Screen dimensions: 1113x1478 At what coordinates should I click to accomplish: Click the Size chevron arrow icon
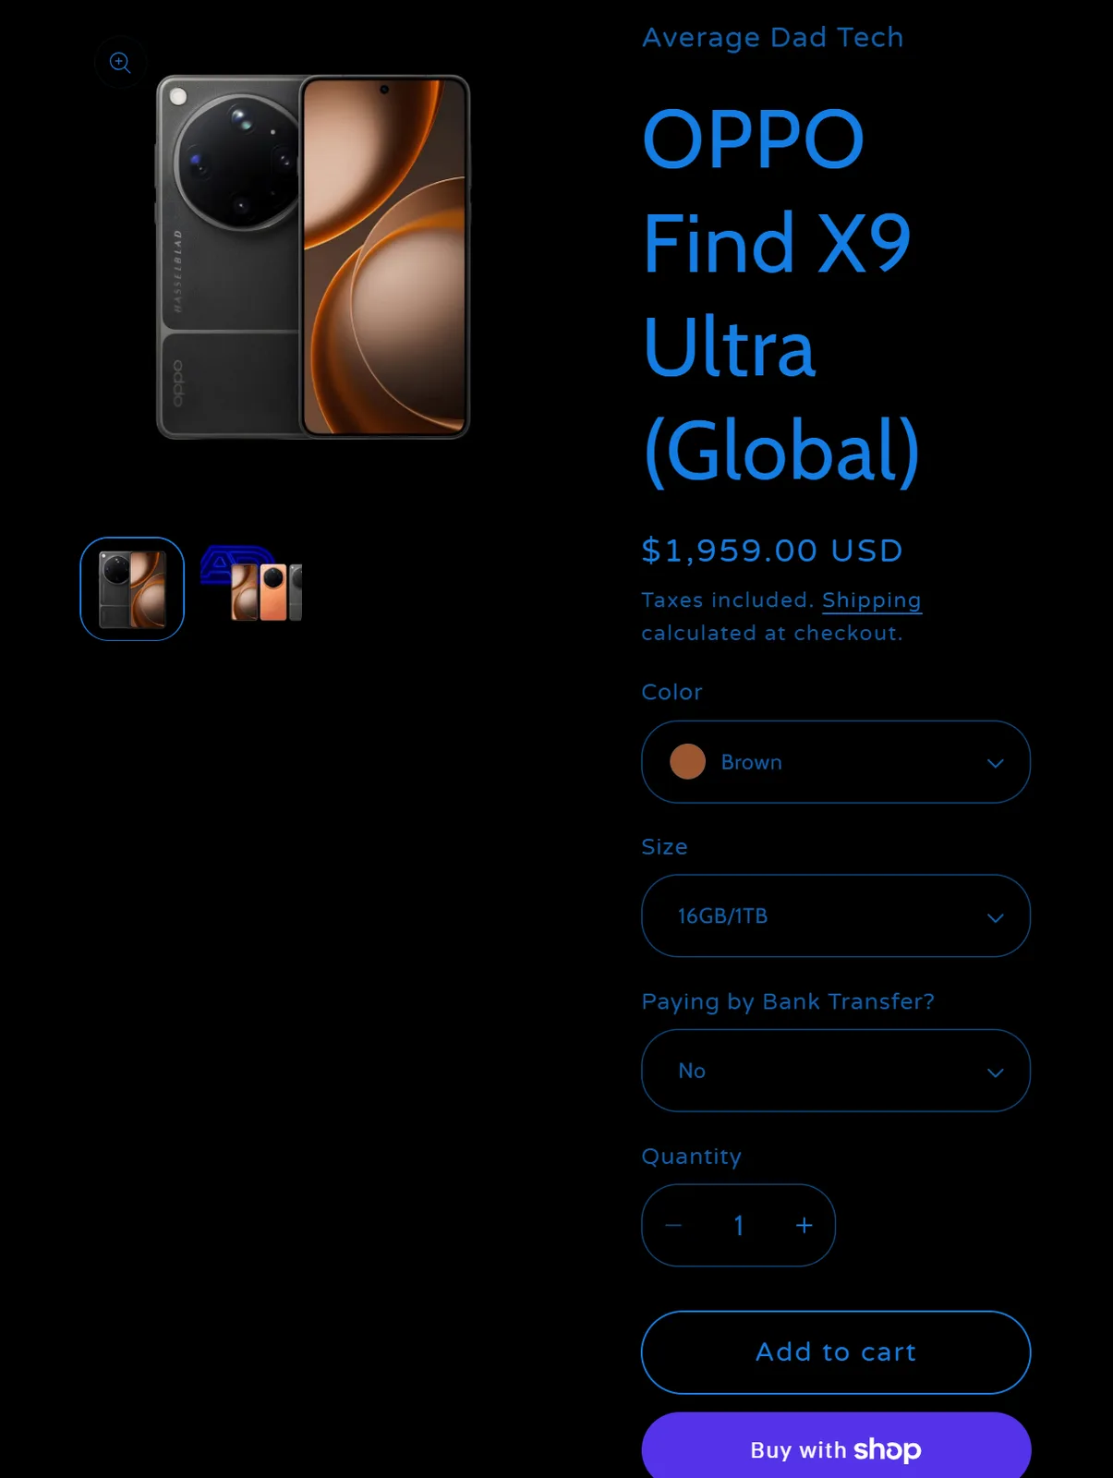pyautogui.click(x=995, y=917)
